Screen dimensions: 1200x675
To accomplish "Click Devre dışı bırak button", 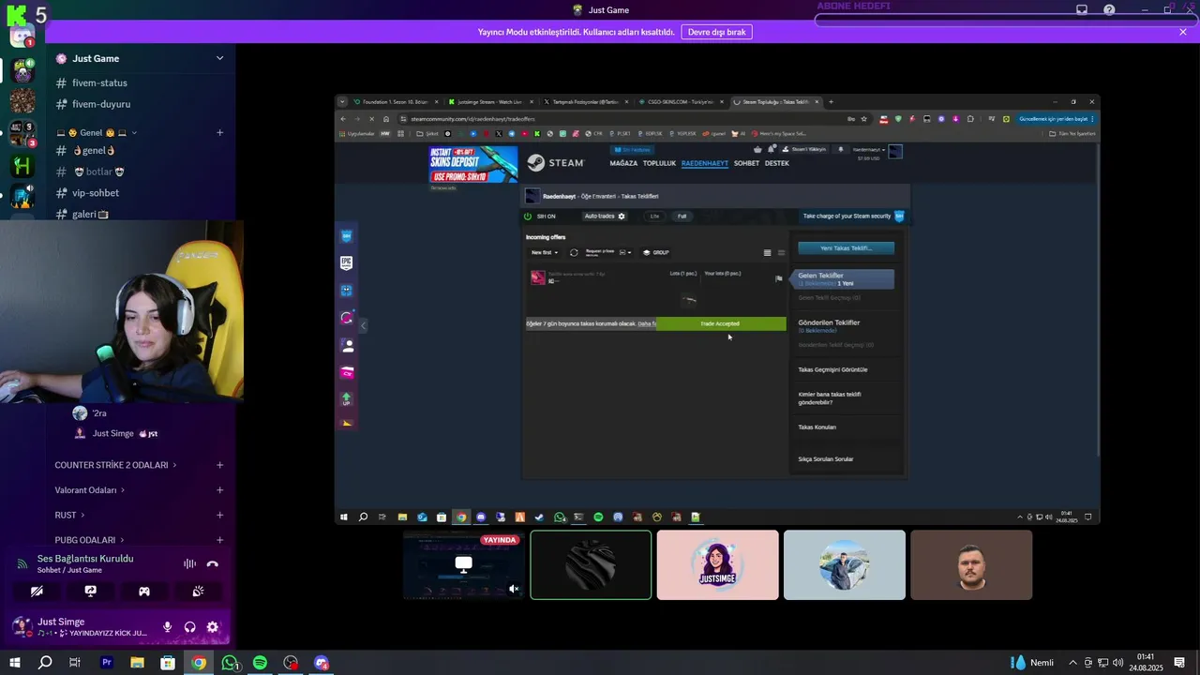I will 716,32.
